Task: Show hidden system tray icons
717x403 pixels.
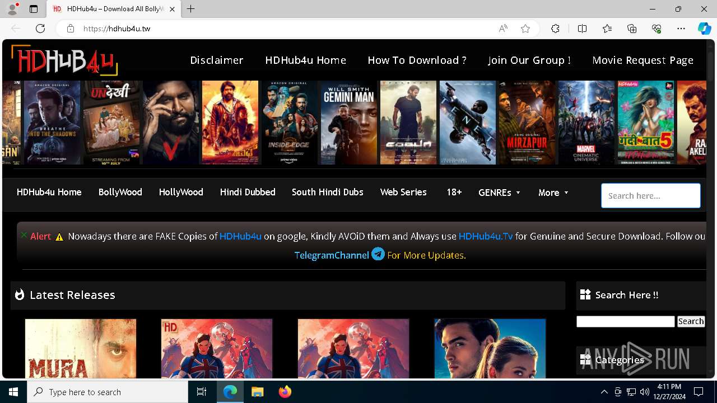Action: coord(604,392)
